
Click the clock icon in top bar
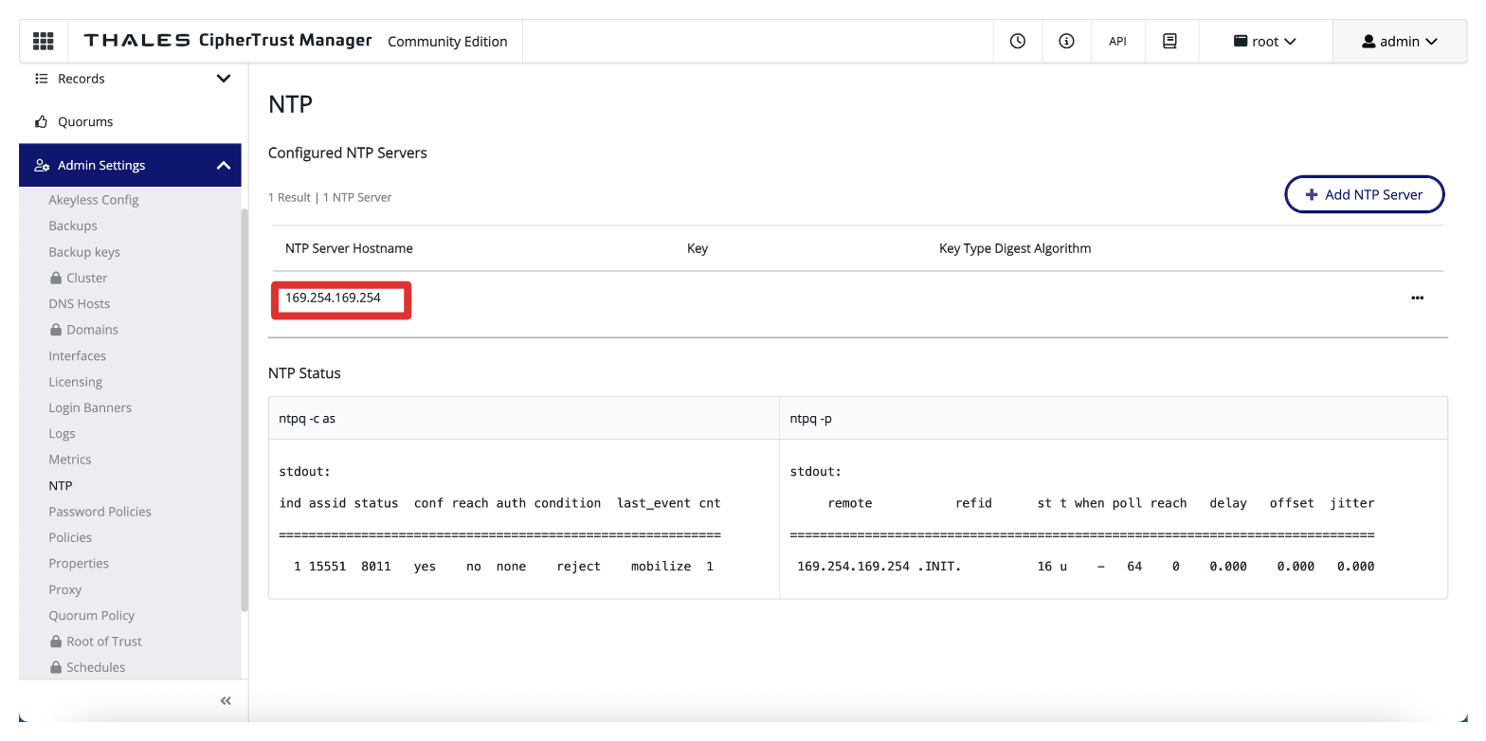[1018, 42]
